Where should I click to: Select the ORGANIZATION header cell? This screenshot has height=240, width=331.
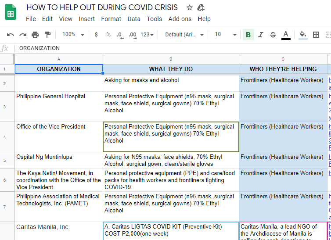point(59,69)
